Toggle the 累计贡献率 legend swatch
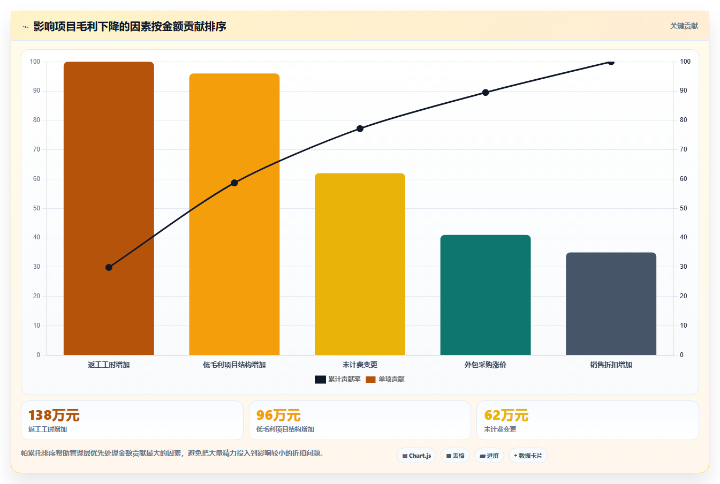The width and height of the screenshot is (720, 484). (320, 380)
